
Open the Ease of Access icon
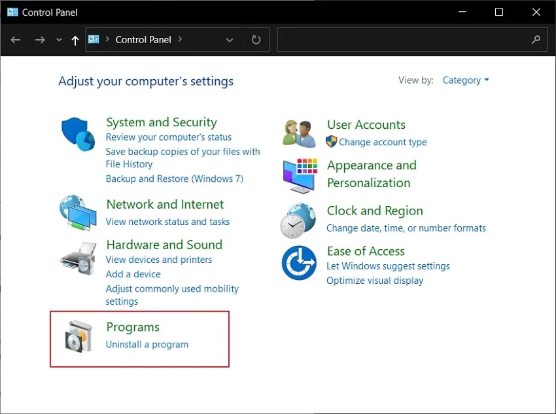tap(298, 263)
